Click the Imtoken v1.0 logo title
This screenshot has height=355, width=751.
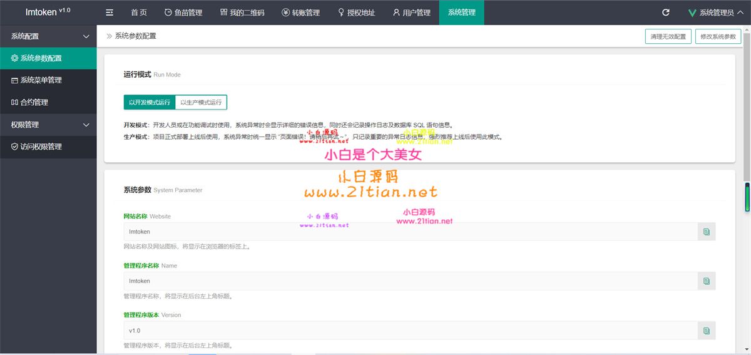[48, 12]
